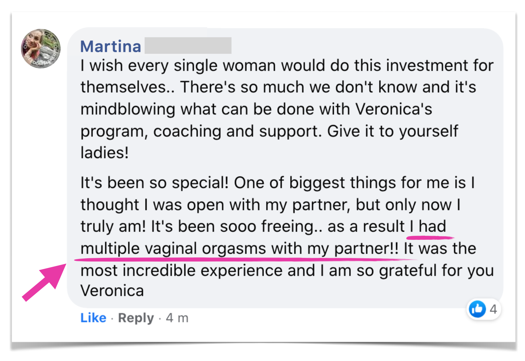Image resolution: width=525 pixels, height=361 pixels.
Task: Open the 4 m comment timestamp
Action: (177, 318)
